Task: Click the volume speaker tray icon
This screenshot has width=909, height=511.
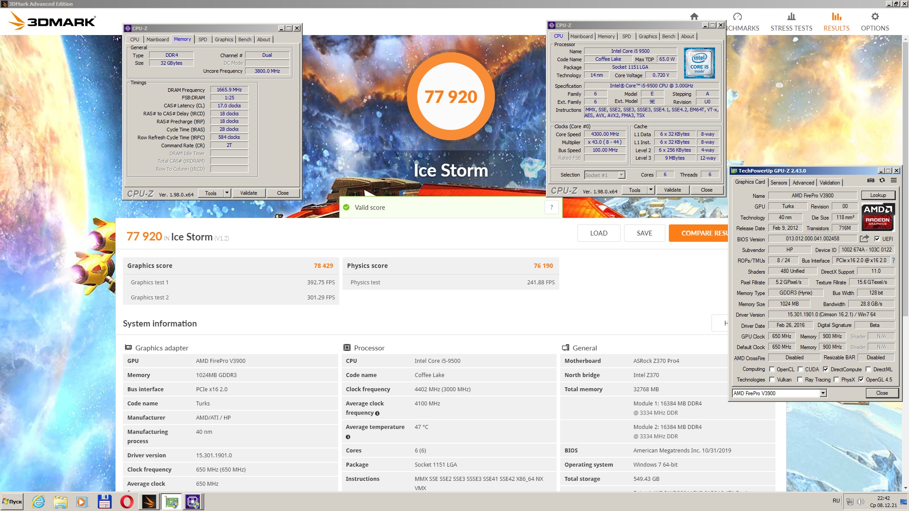Action: (x=861, y=502)
